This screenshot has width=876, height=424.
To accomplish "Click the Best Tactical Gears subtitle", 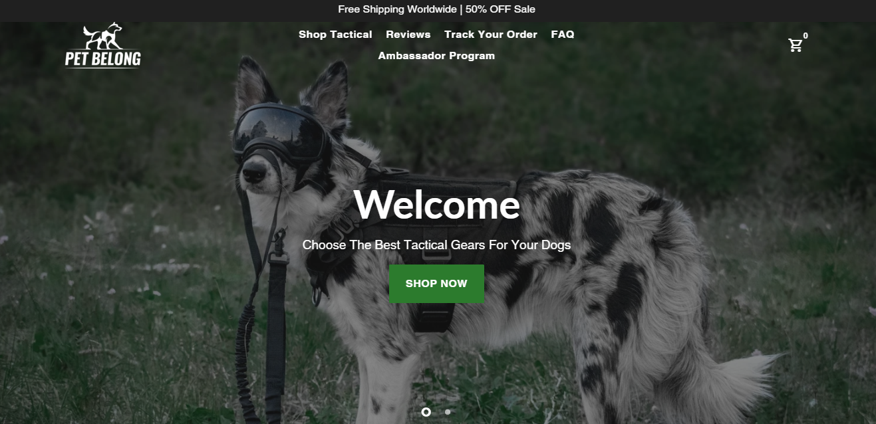I will [x=436, y=245].
